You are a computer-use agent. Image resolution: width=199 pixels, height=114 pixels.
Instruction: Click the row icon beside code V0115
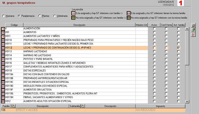(x=3, y=60)
